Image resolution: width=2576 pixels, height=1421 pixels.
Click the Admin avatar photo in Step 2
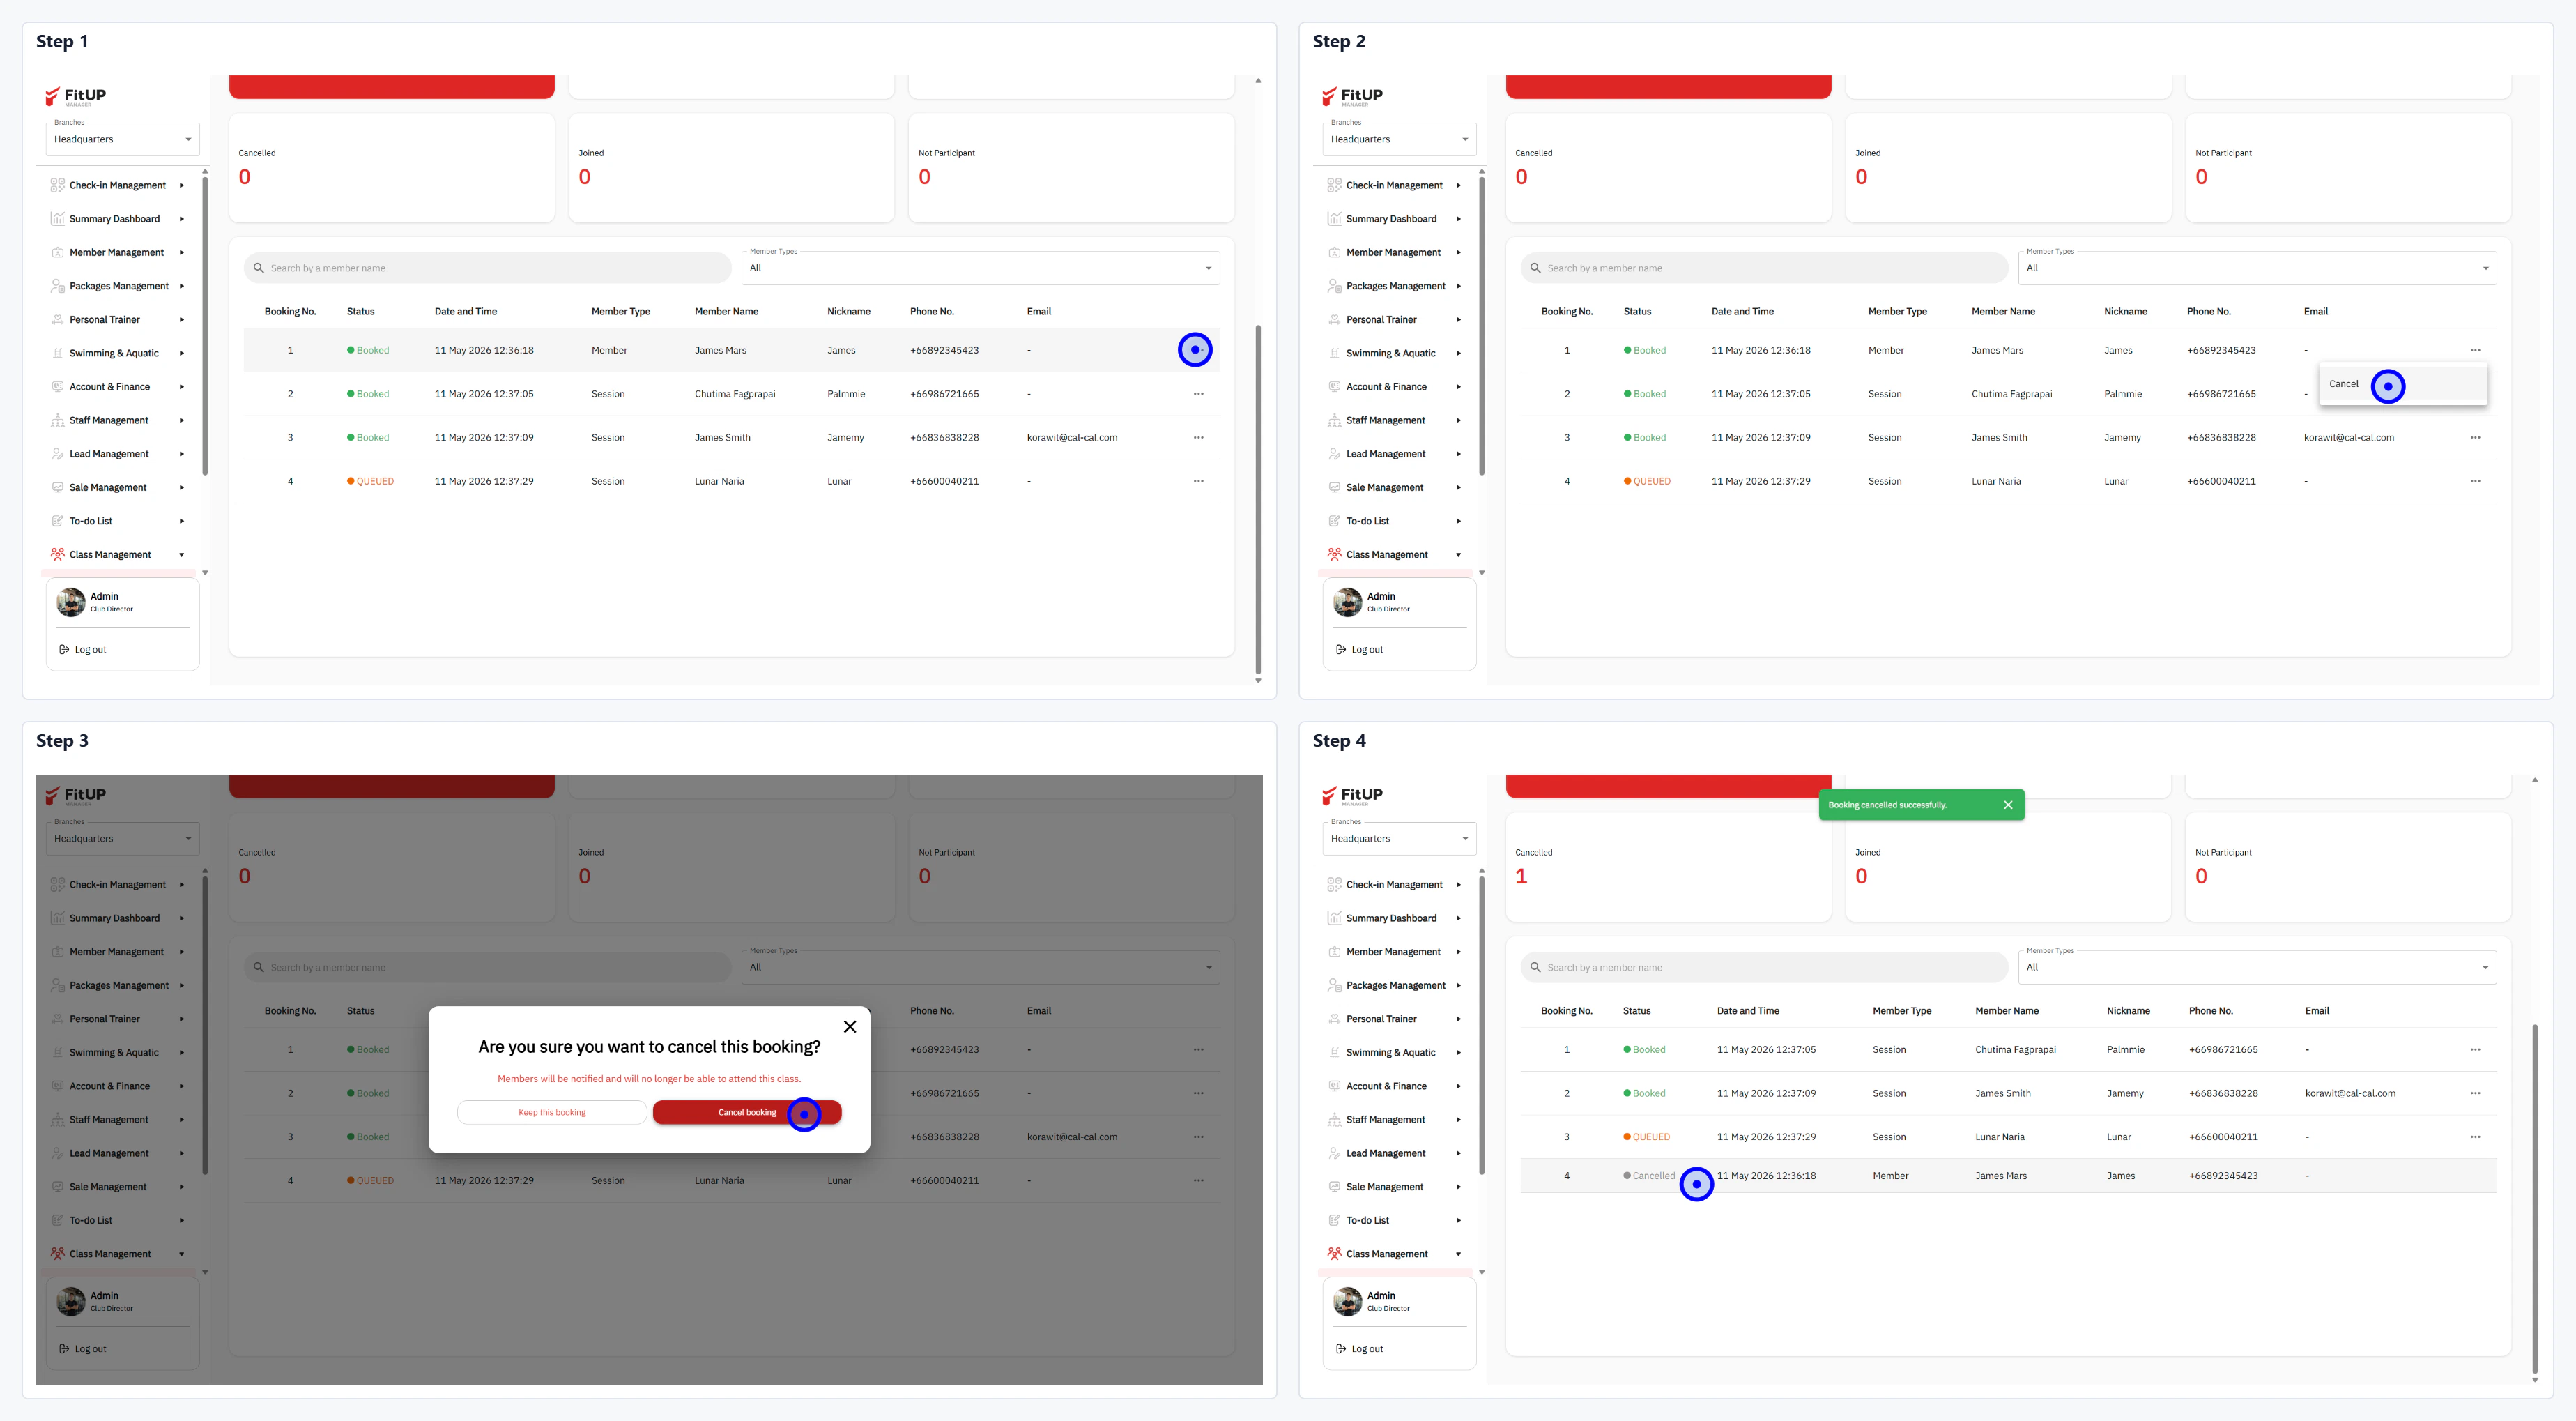(x=1348, y=602)
